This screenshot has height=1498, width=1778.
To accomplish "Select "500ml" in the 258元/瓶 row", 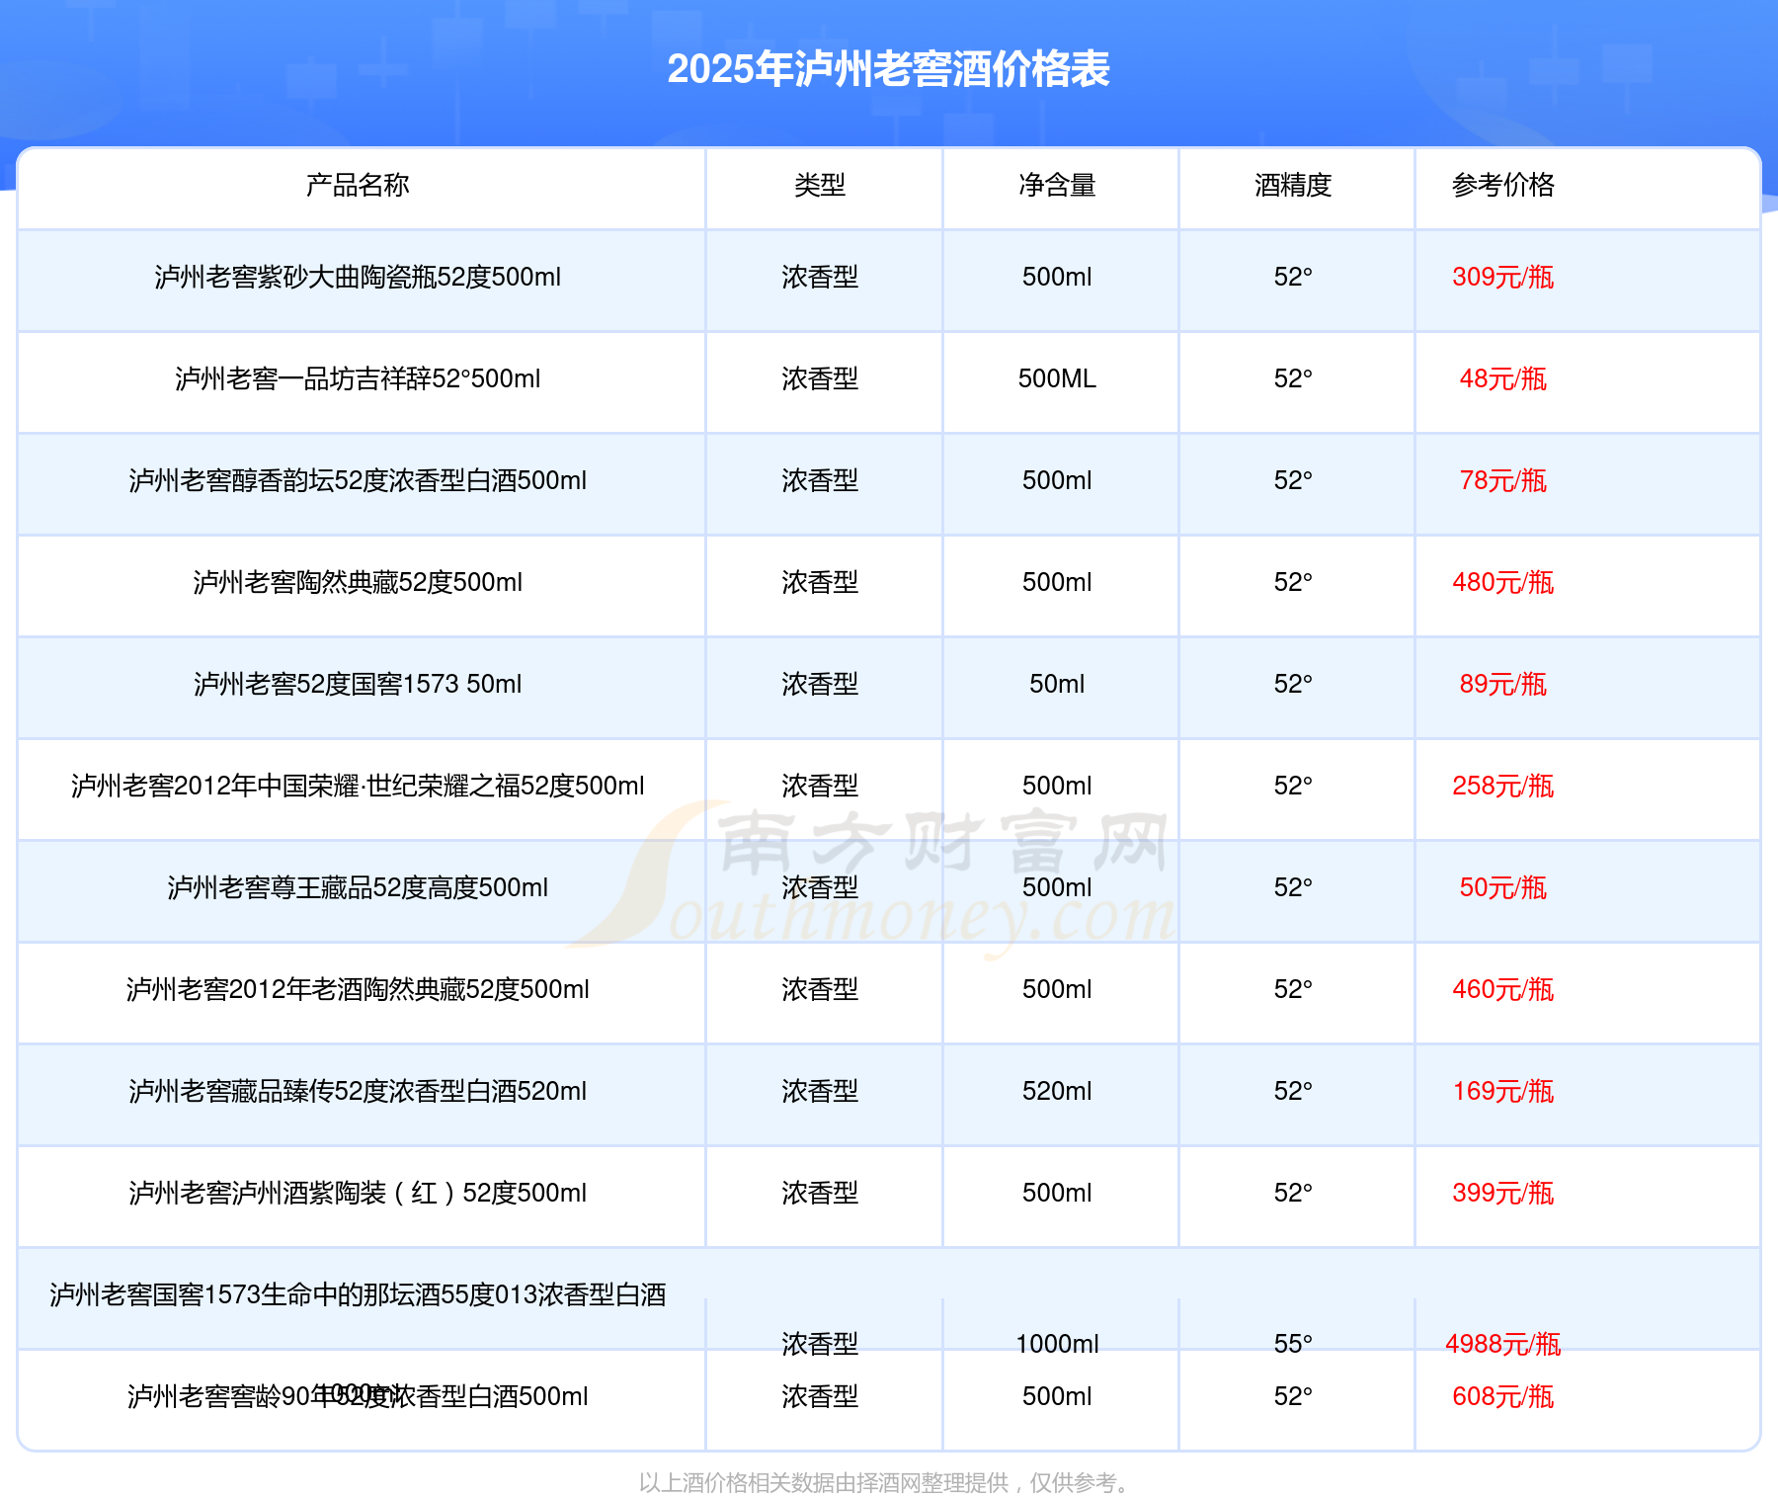I will coord(1057,786).
